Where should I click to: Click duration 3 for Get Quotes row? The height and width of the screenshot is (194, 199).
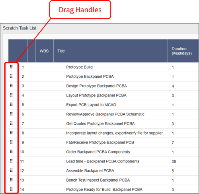[173, 124]
